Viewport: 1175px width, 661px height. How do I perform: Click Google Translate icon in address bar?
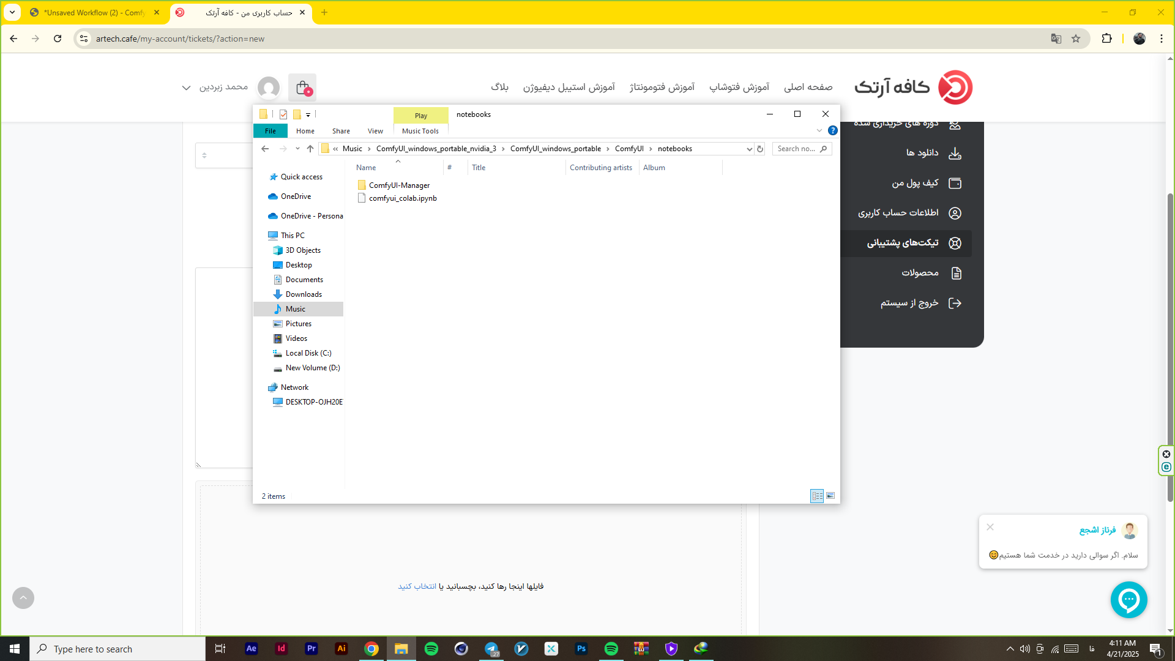pos(1056,39)
